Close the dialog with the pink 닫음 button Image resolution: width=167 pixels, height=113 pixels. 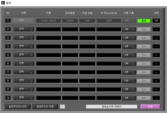(150, 107)
